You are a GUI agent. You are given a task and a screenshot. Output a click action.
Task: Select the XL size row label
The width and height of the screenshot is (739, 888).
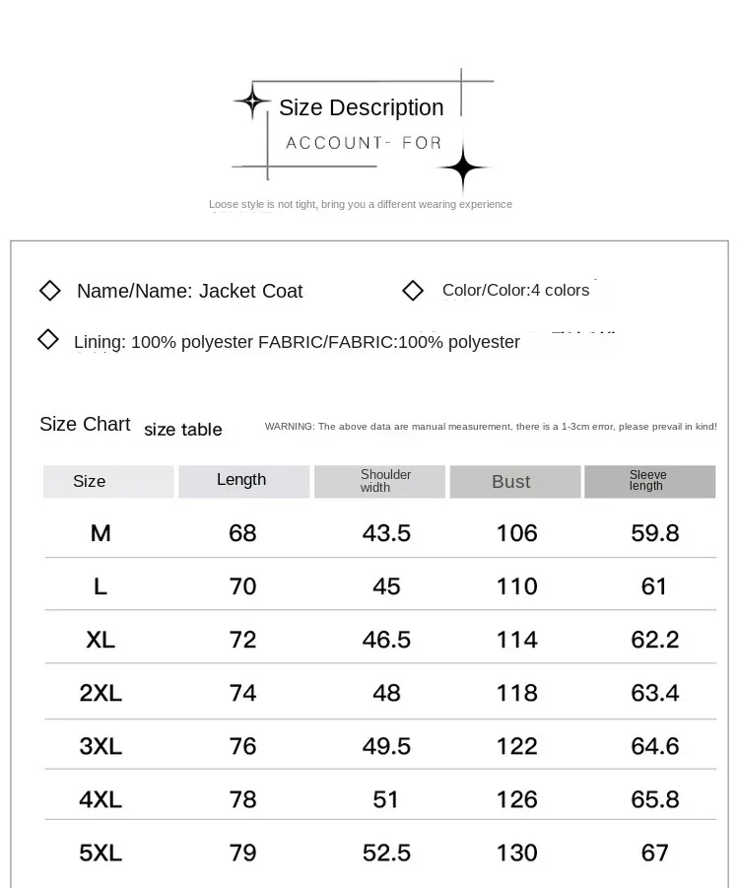[x=101, y=640]
